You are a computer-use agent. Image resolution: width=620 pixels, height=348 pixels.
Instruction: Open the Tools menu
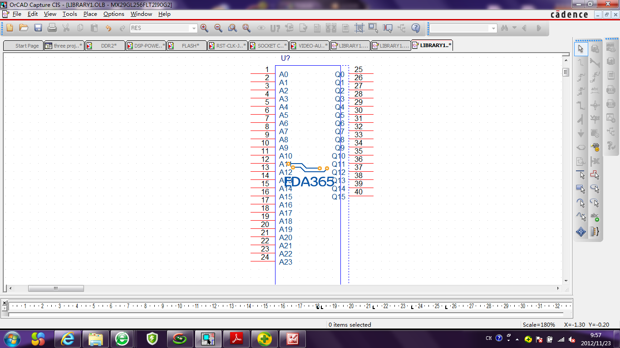tap(70, 14)
